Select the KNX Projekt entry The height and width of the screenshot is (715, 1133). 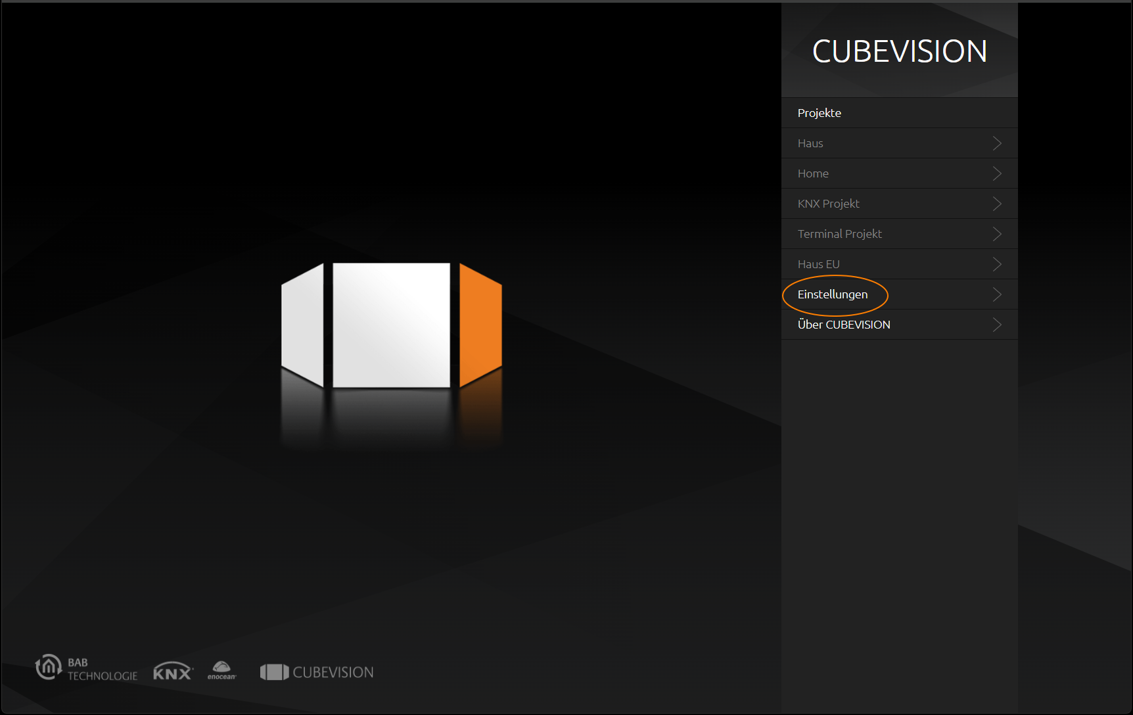coord(899,204)
